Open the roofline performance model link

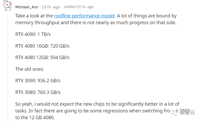84,16
